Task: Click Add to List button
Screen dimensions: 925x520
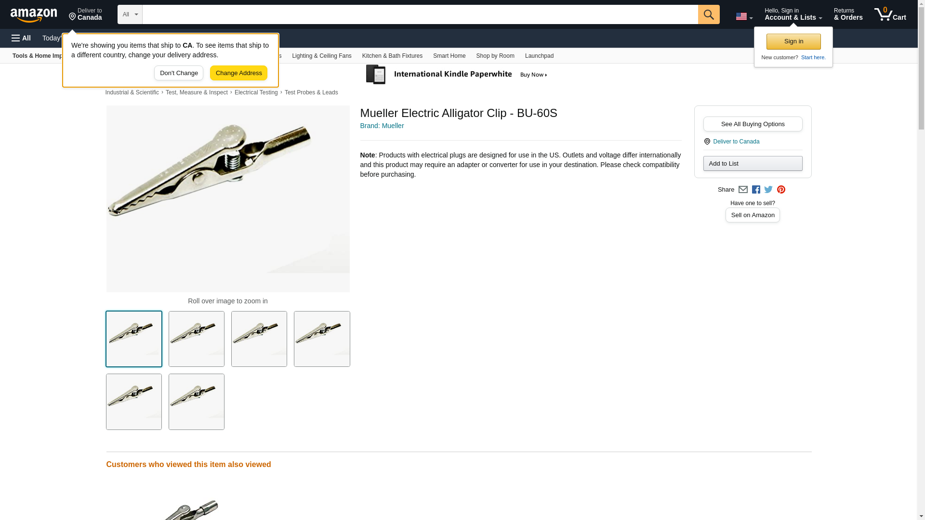Action: coord(753,164)
